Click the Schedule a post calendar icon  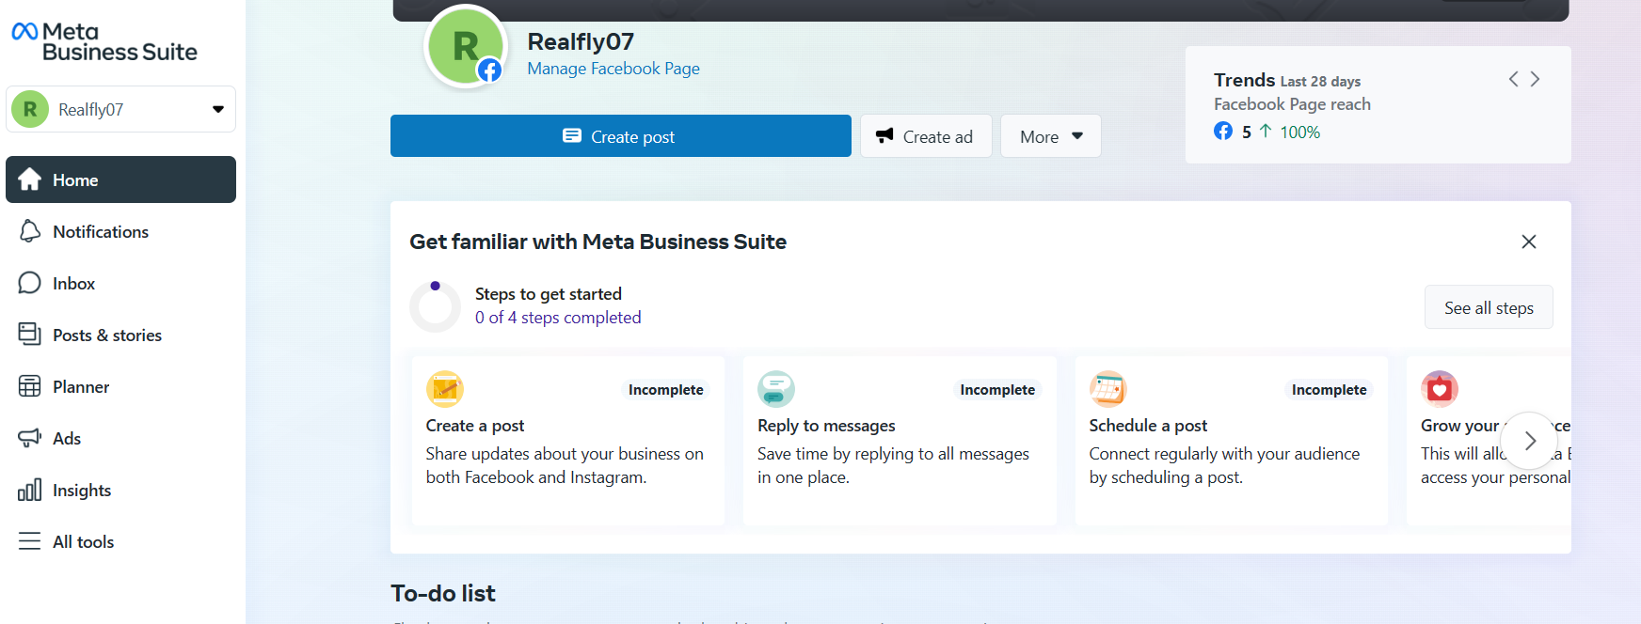(1107, 389)
